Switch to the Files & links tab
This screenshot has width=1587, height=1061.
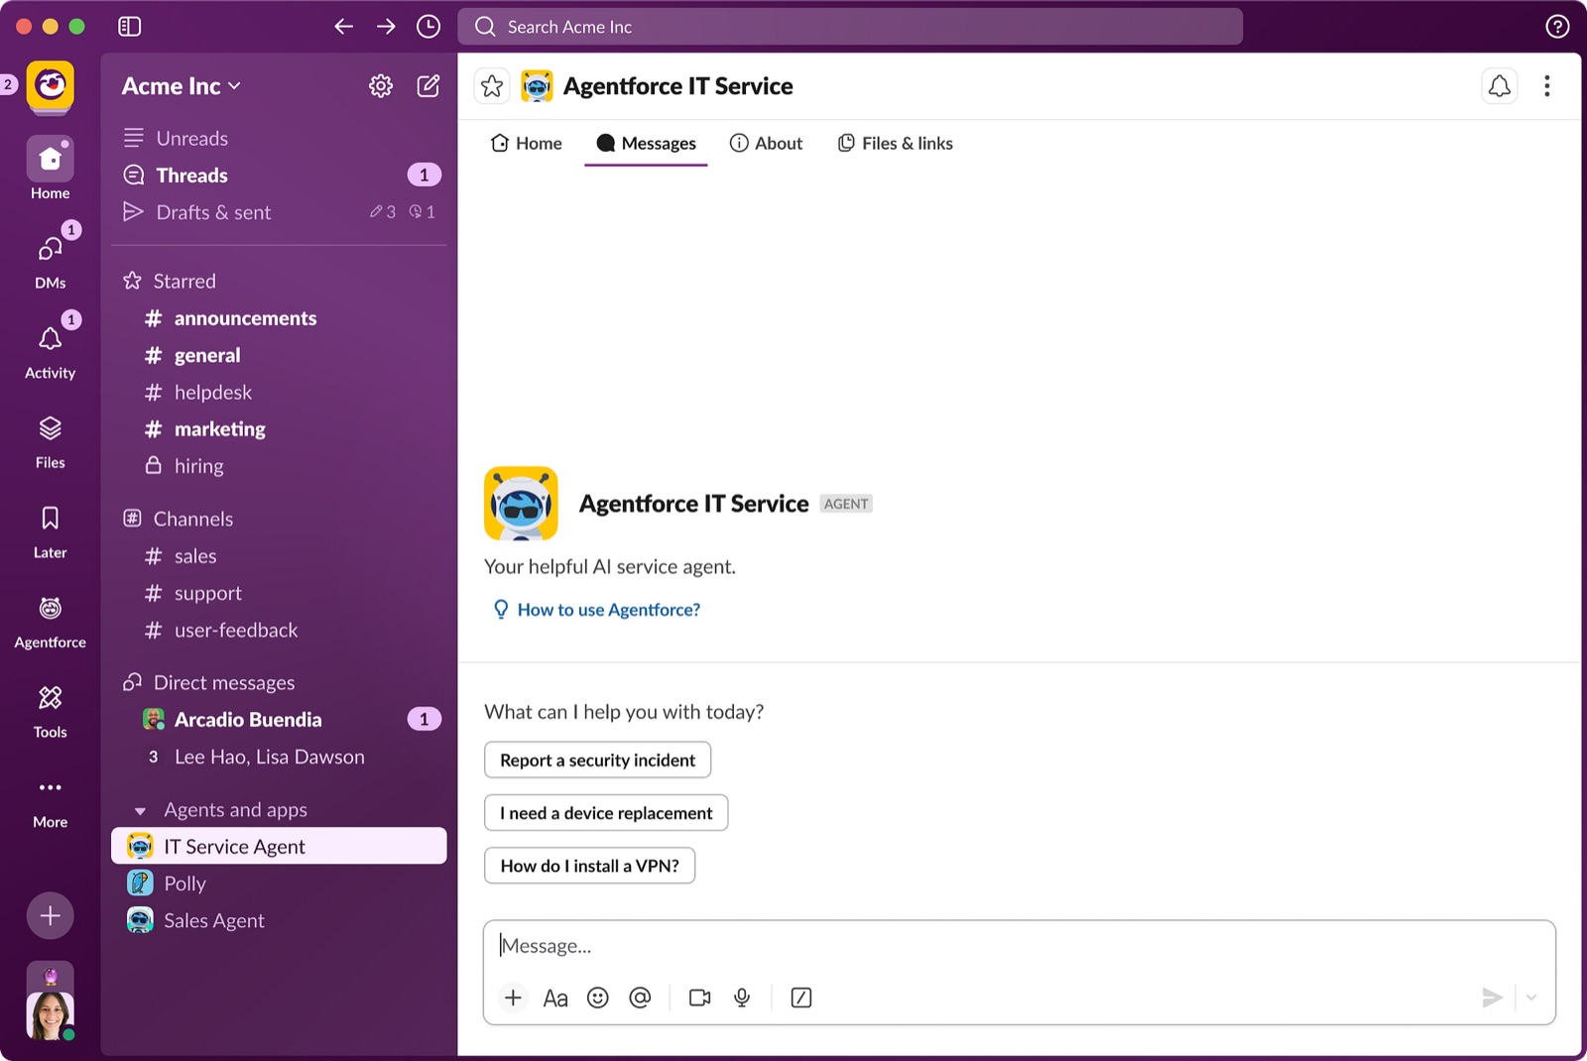896,144
